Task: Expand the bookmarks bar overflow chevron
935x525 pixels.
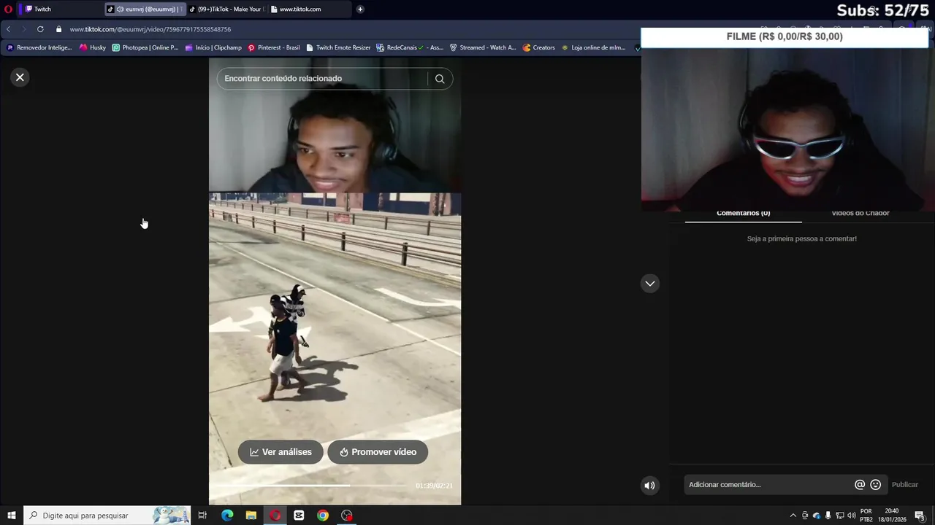Action: point(637,48)
